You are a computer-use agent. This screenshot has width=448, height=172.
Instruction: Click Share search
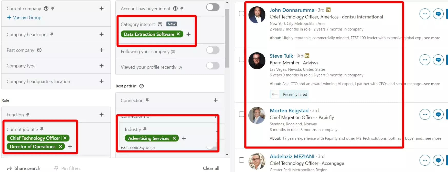click(x=24, y=168)
